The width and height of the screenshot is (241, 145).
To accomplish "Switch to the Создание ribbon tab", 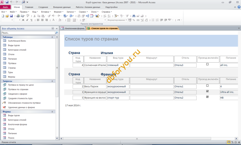I will (43, 7).
